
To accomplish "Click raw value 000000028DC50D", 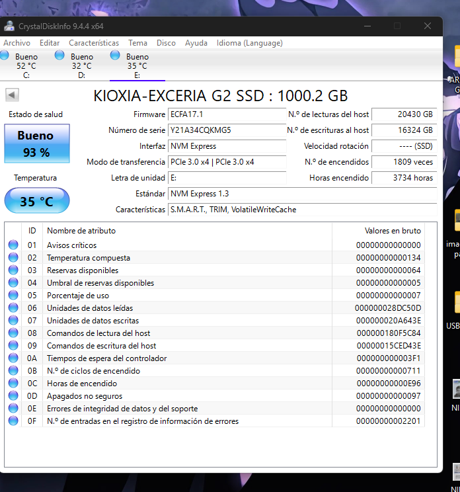I will 388,307.
